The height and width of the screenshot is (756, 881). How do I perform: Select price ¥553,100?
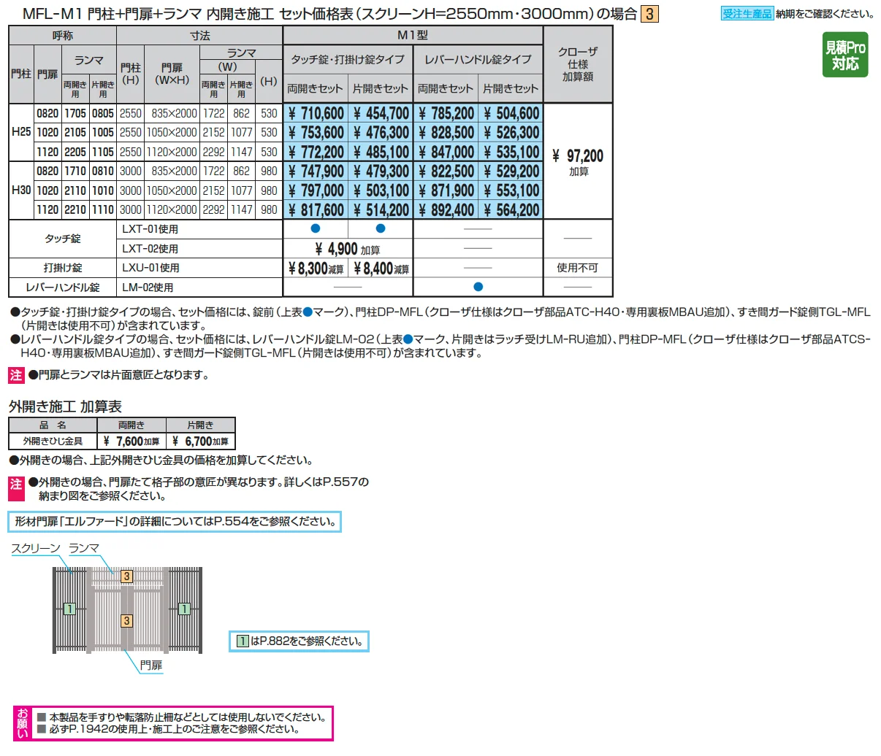tap(511, 190)
